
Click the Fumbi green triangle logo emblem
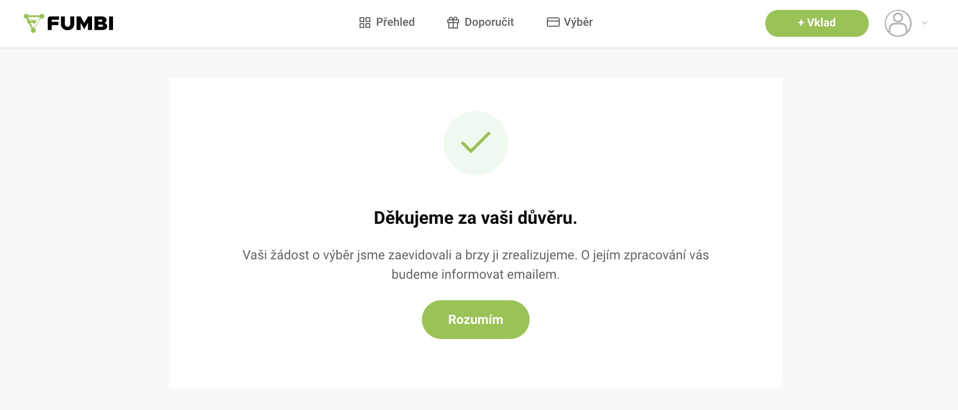point(33,23)
